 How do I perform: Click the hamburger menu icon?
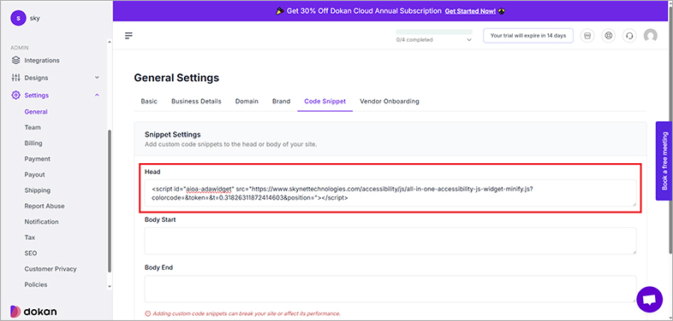coord(128,36)
